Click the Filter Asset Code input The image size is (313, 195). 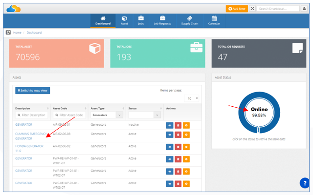click(69, 115)
